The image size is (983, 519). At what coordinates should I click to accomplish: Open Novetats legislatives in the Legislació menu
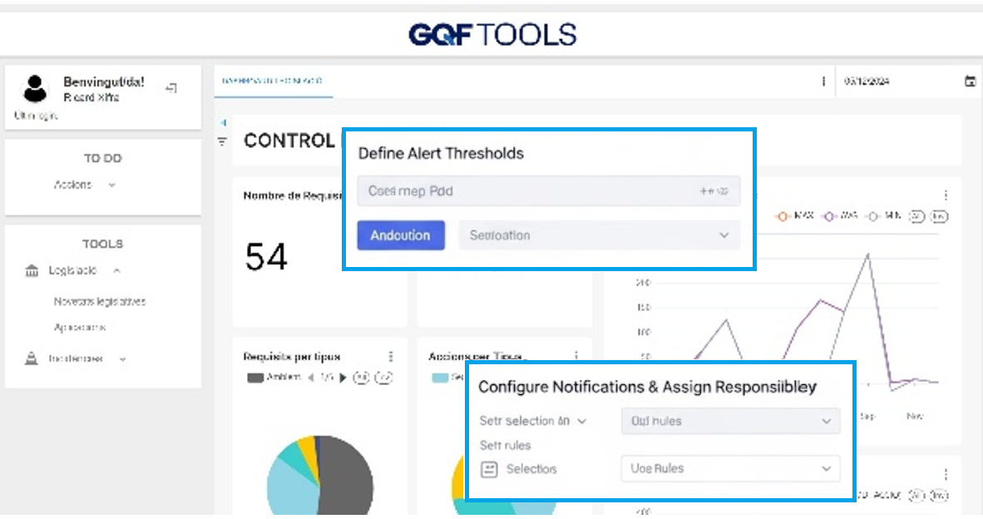(x=100, y=301)
